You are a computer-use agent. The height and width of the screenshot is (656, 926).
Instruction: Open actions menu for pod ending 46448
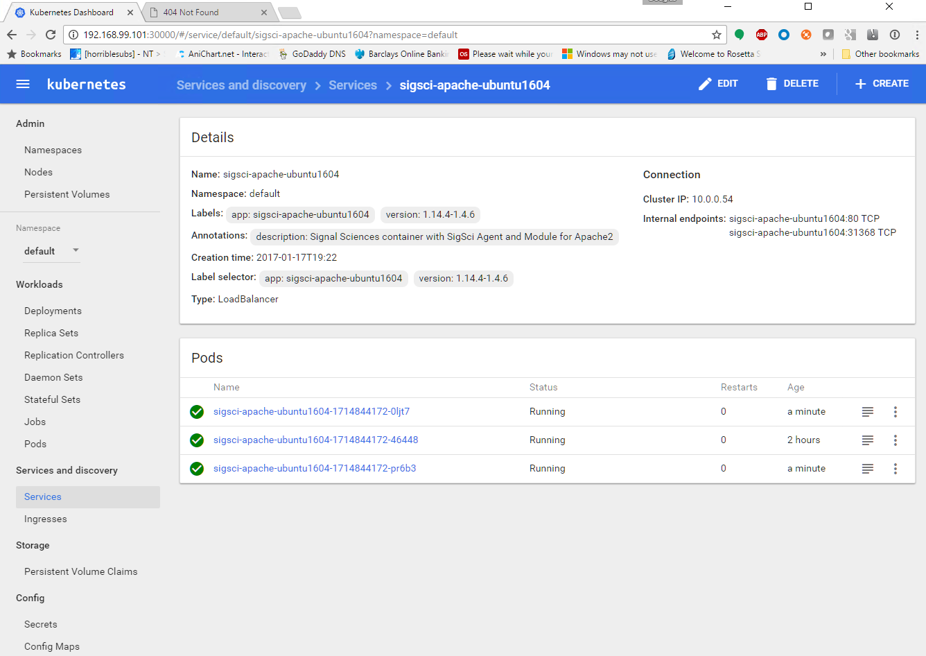pyautogui.click(x=896, y=440)
